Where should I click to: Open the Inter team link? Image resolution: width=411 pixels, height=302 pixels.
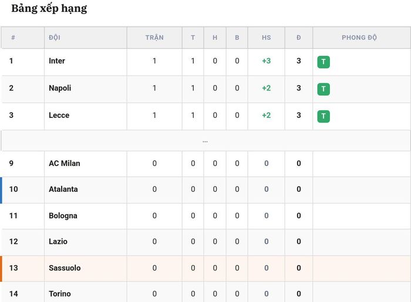(x=57, y=61)
